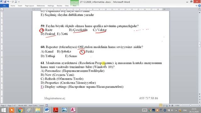
Task: Open the File tab
Action: click(4, 6)
